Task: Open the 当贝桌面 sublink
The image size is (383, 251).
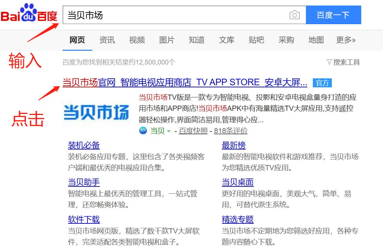Action: (x=237, y=182)
